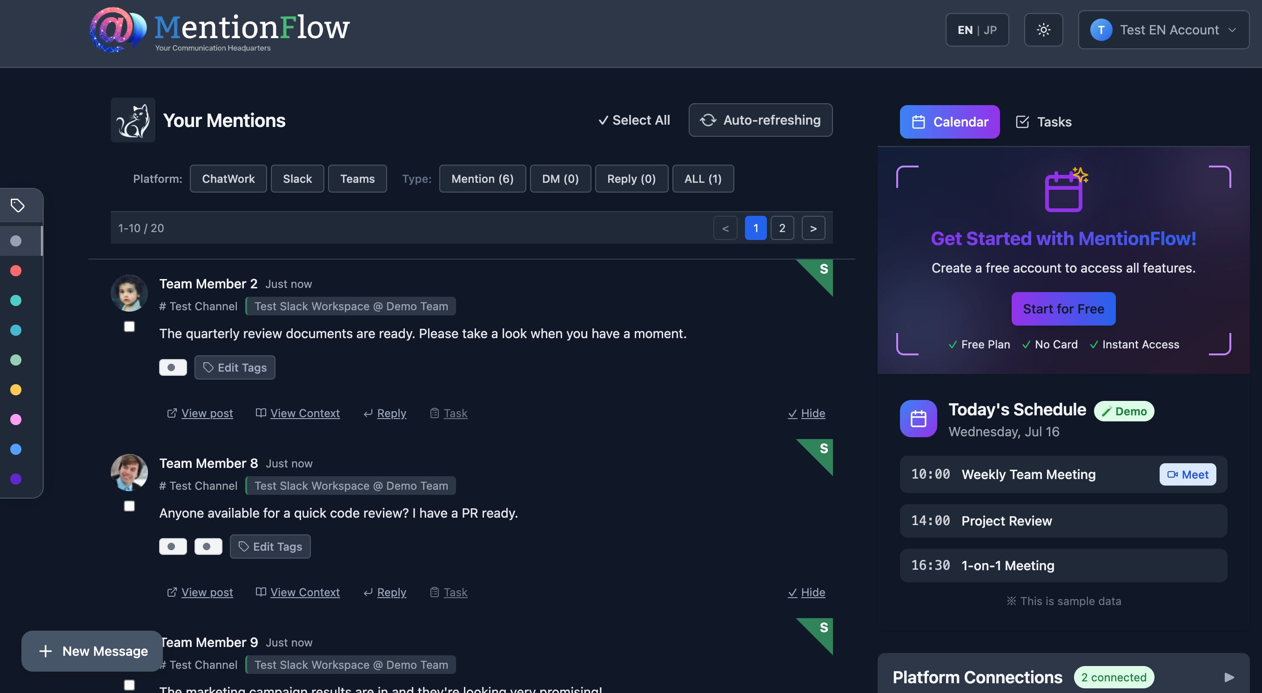This screenshot has height=693, width=1262.
Task: Join Weekly Team Meeting via Meet
Action: tap(1187, 474)
